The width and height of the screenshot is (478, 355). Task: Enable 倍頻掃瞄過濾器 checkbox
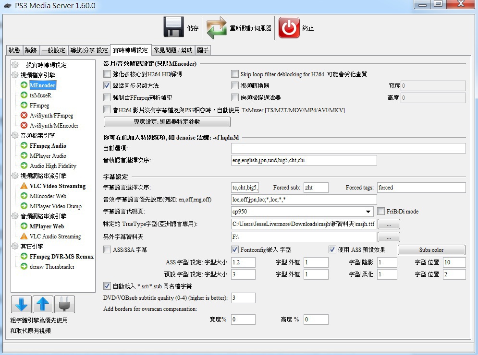tap(235, 97)
